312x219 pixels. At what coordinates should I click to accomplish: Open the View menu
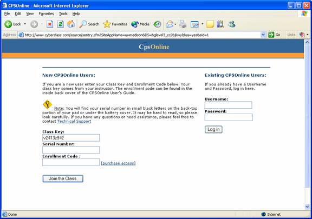pos(30,14)
